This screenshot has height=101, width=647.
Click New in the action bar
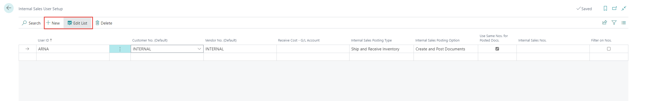pos(54,23)
